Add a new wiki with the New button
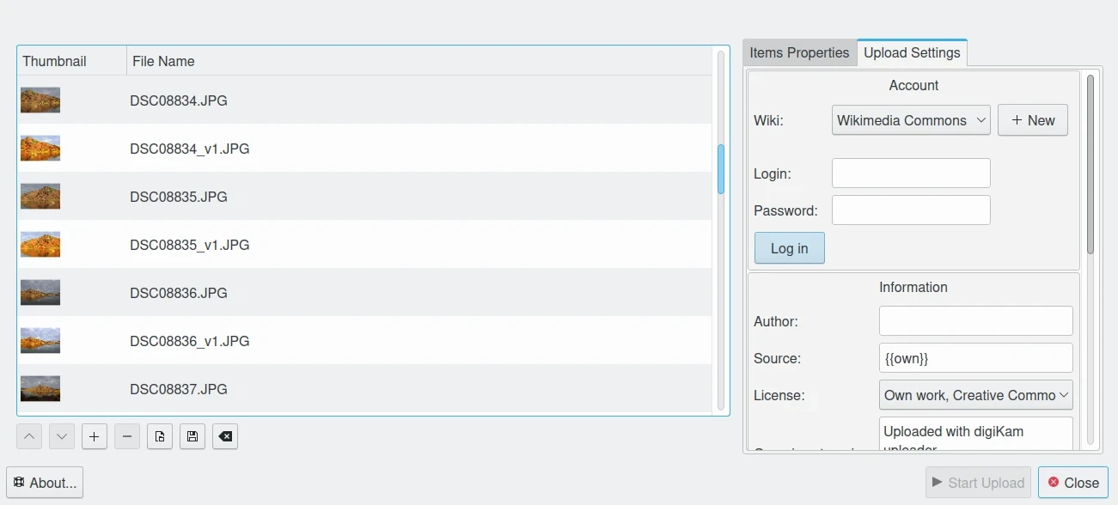The width and height of the screenshot is (1118, 505). coord(1032,120)
